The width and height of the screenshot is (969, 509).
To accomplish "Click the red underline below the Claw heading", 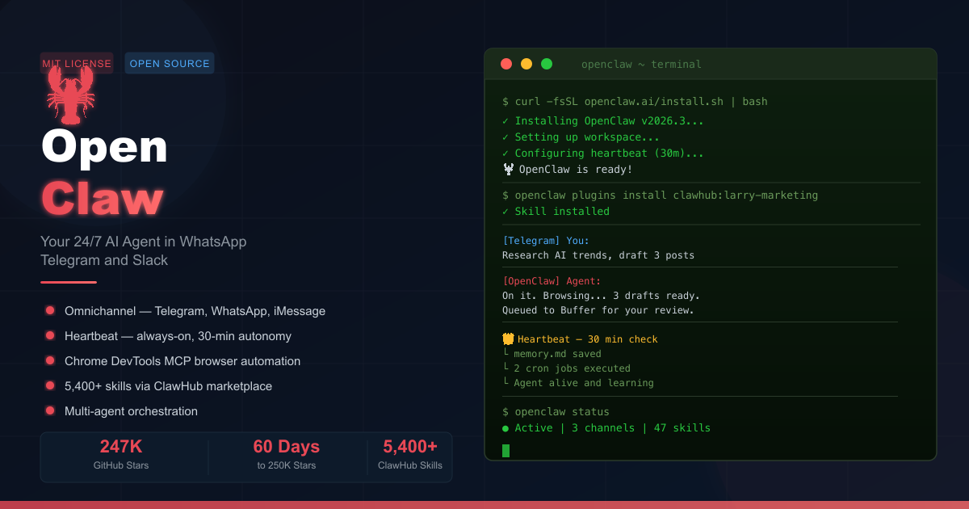I will pos(68,284).
